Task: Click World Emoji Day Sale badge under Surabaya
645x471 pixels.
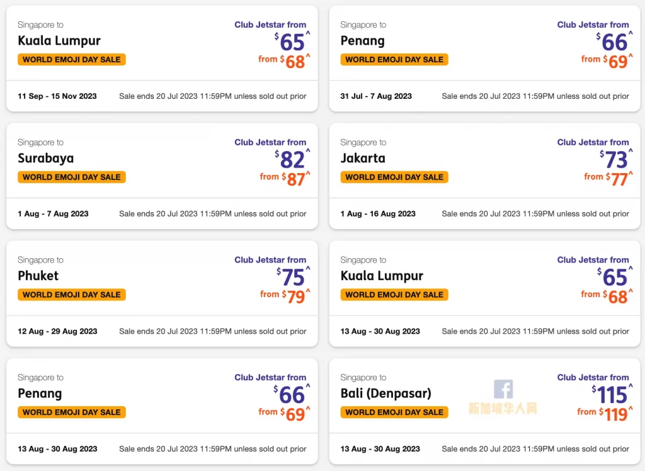Action: tap(72, 178)
